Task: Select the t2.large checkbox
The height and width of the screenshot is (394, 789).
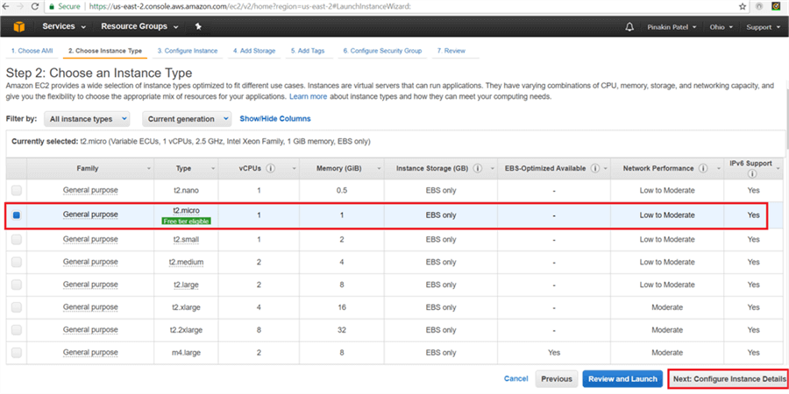Action: [x=16, y=285]
